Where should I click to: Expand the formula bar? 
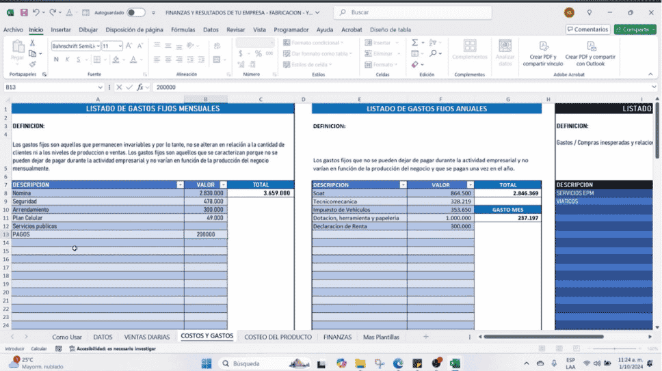click(654, 87)
